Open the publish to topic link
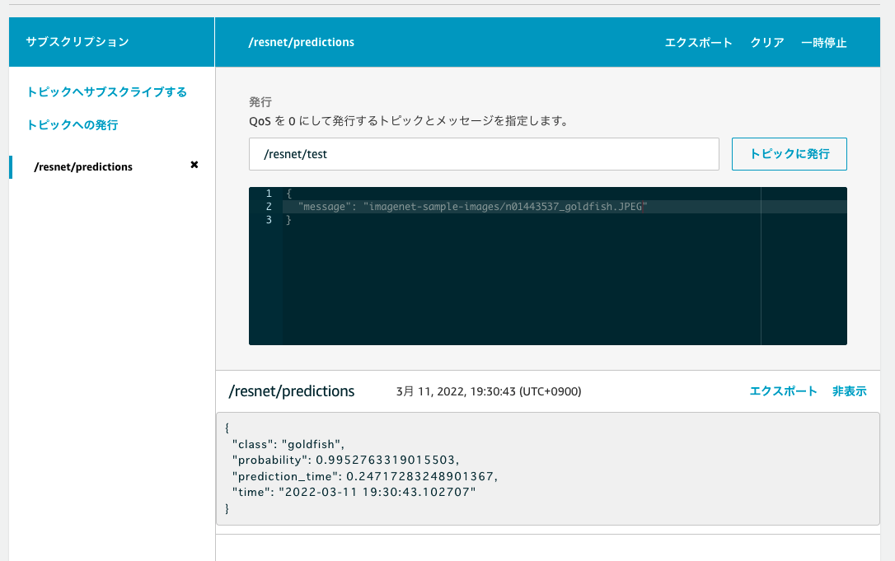This screenshot has height=561, width=895. 73,125
